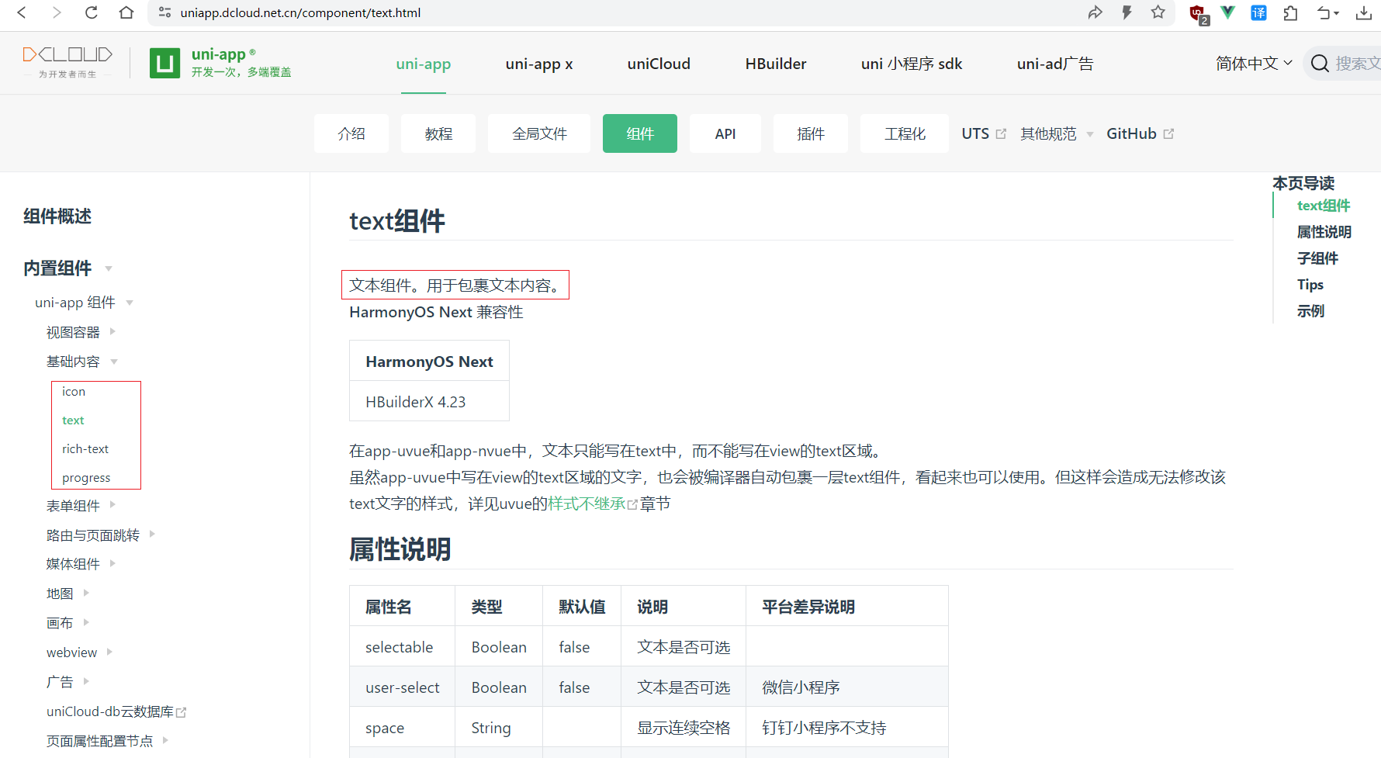Open the 样式不继承 link
This screenshot has height=758, width=1381.
pyautogui.click(x=587, y=504)
